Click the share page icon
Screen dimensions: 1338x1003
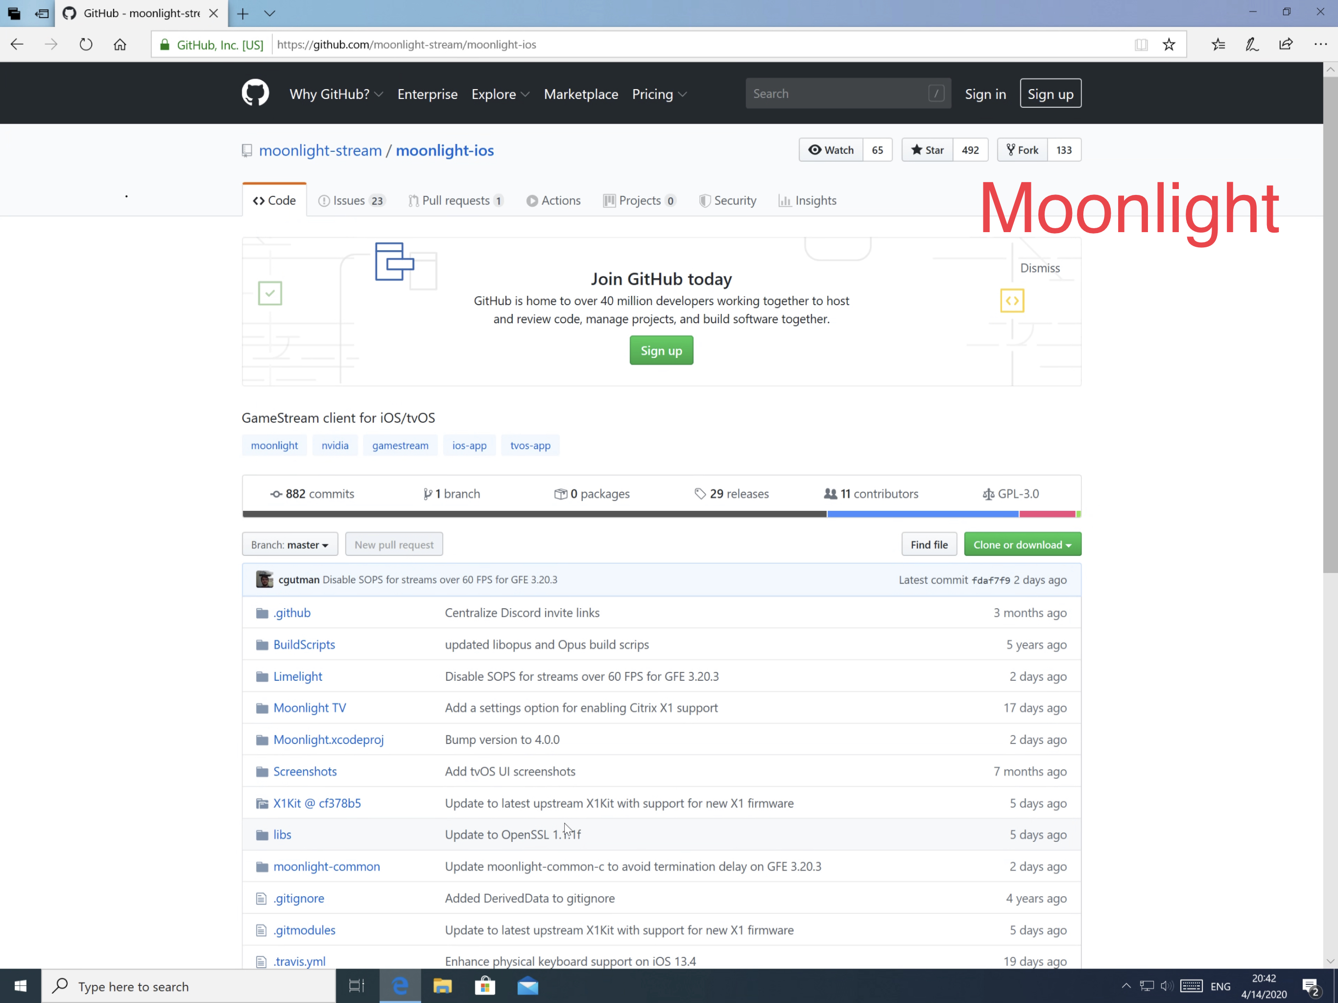click(1286, 44)
